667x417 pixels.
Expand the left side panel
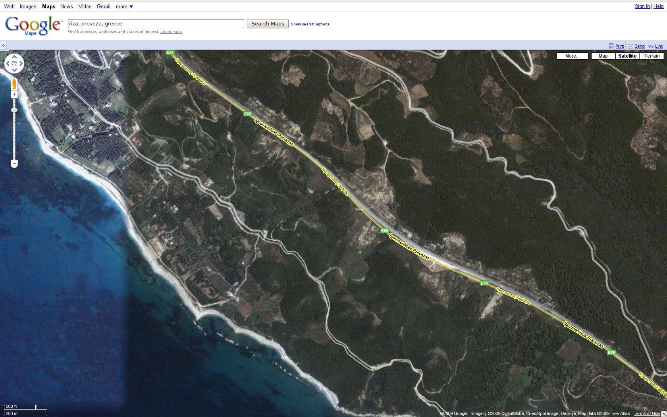[x=3, y=46]
